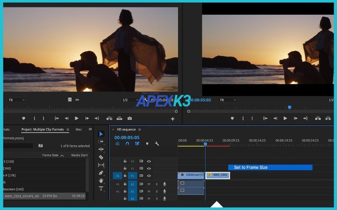The height and width of the screenshot is (210, 337).
Task: Toggle V2 track output eye
Action: [149, 169]
